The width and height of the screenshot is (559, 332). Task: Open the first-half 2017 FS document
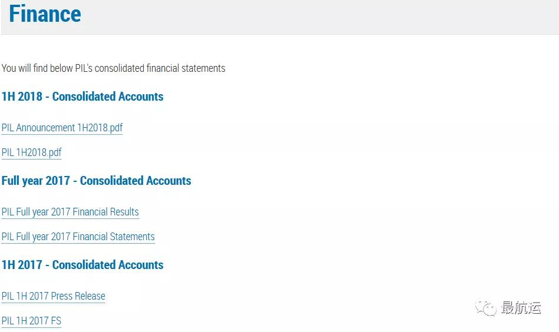point(31,321)
